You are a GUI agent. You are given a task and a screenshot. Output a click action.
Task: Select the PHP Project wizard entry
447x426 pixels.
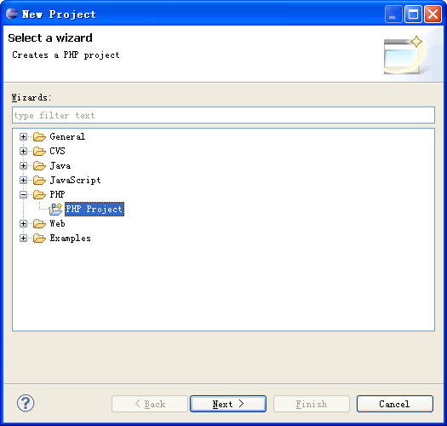[x=95, y=209]
